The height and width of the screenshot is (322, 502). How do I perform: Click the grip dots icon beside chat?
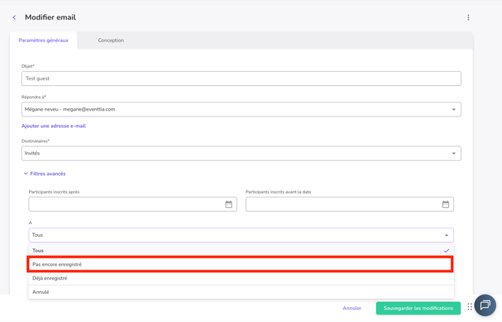[470, 307]
